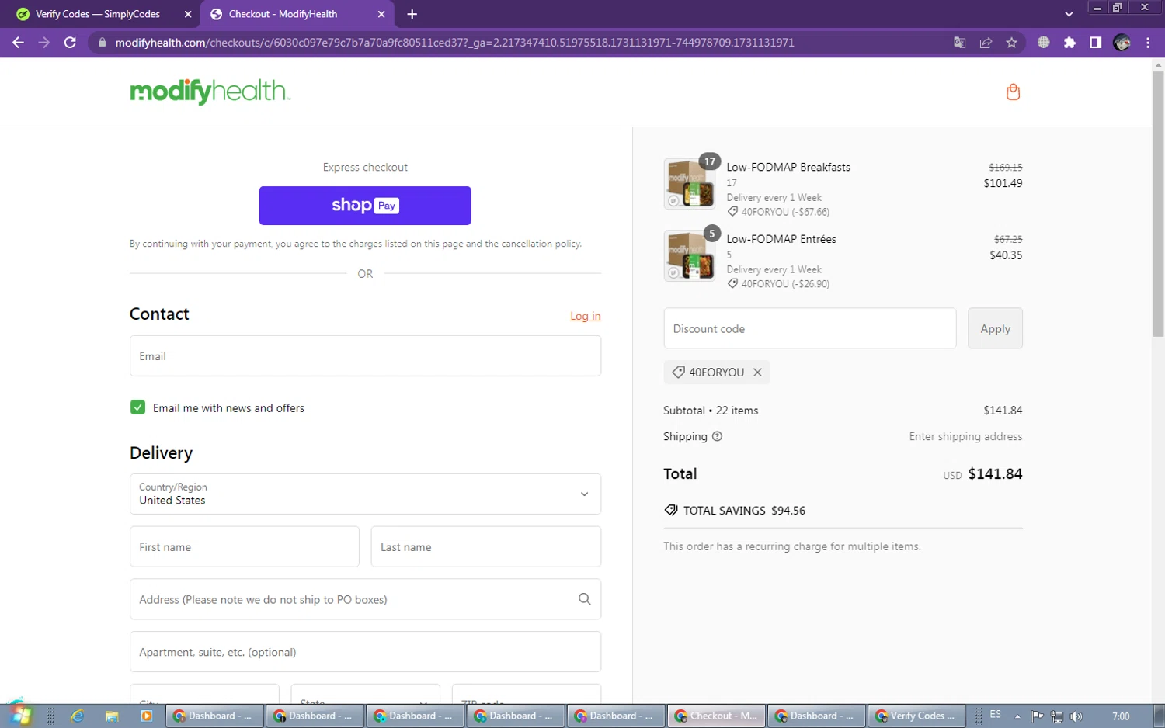Click the Low-FODMAP Breakfasts product thumbnail
This screenshot has width=1165, height=728.
coord(690,184)
